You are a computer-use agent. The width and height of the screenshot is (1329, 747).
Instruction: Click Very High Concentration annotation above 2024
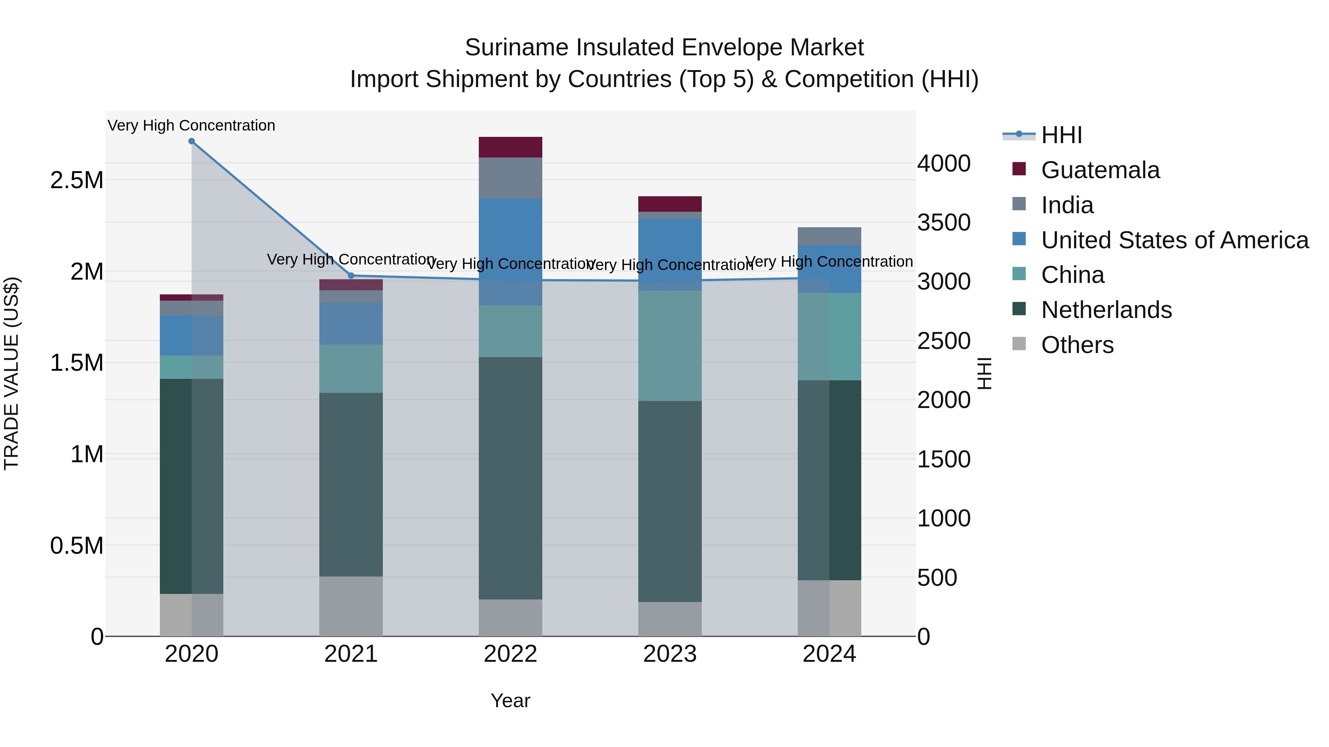click(829, 262)
